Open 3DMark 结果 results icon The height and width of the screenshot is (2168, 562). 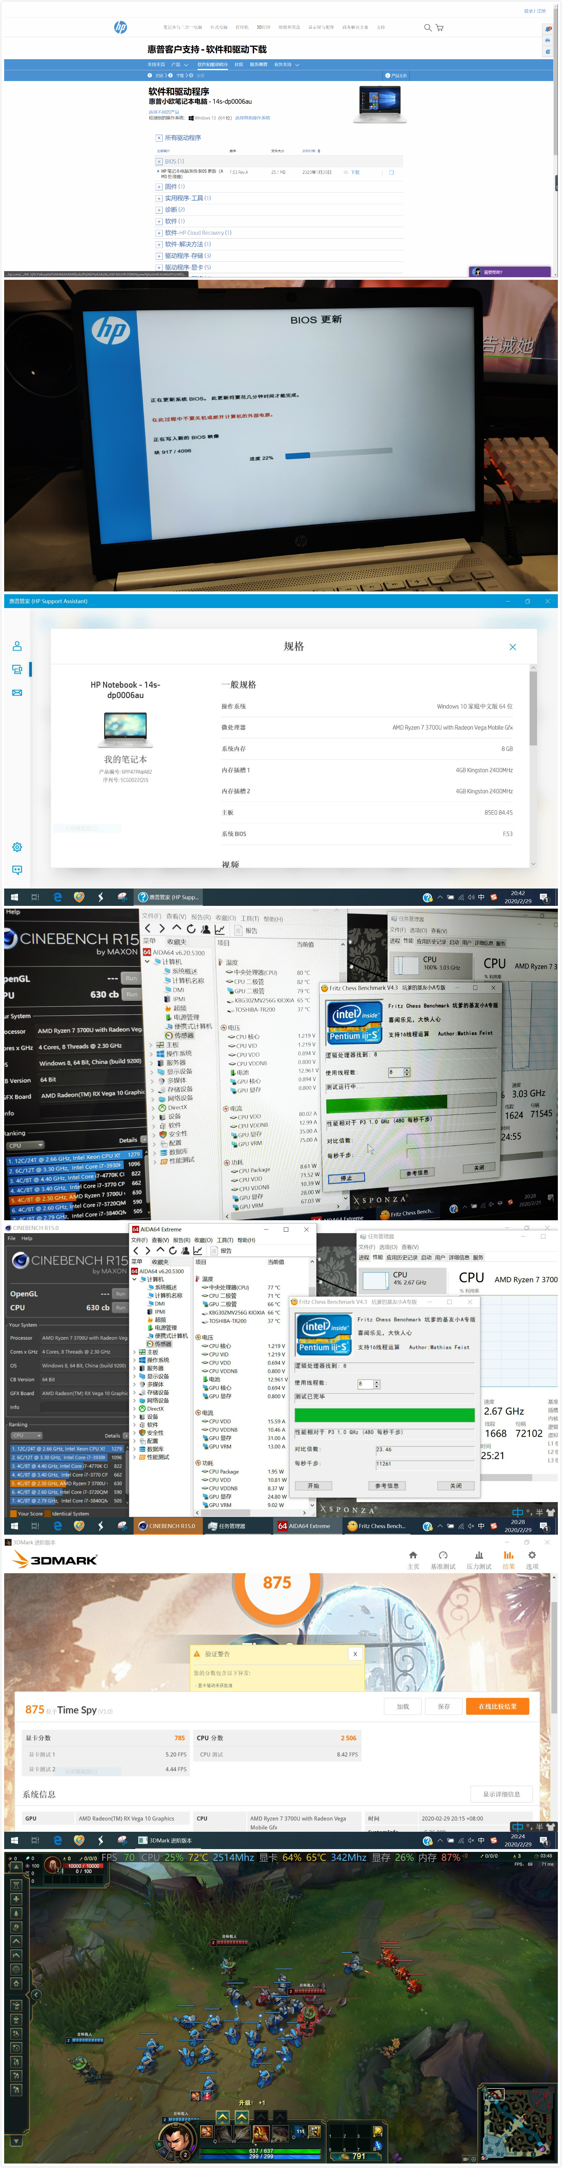point(508,1560)
